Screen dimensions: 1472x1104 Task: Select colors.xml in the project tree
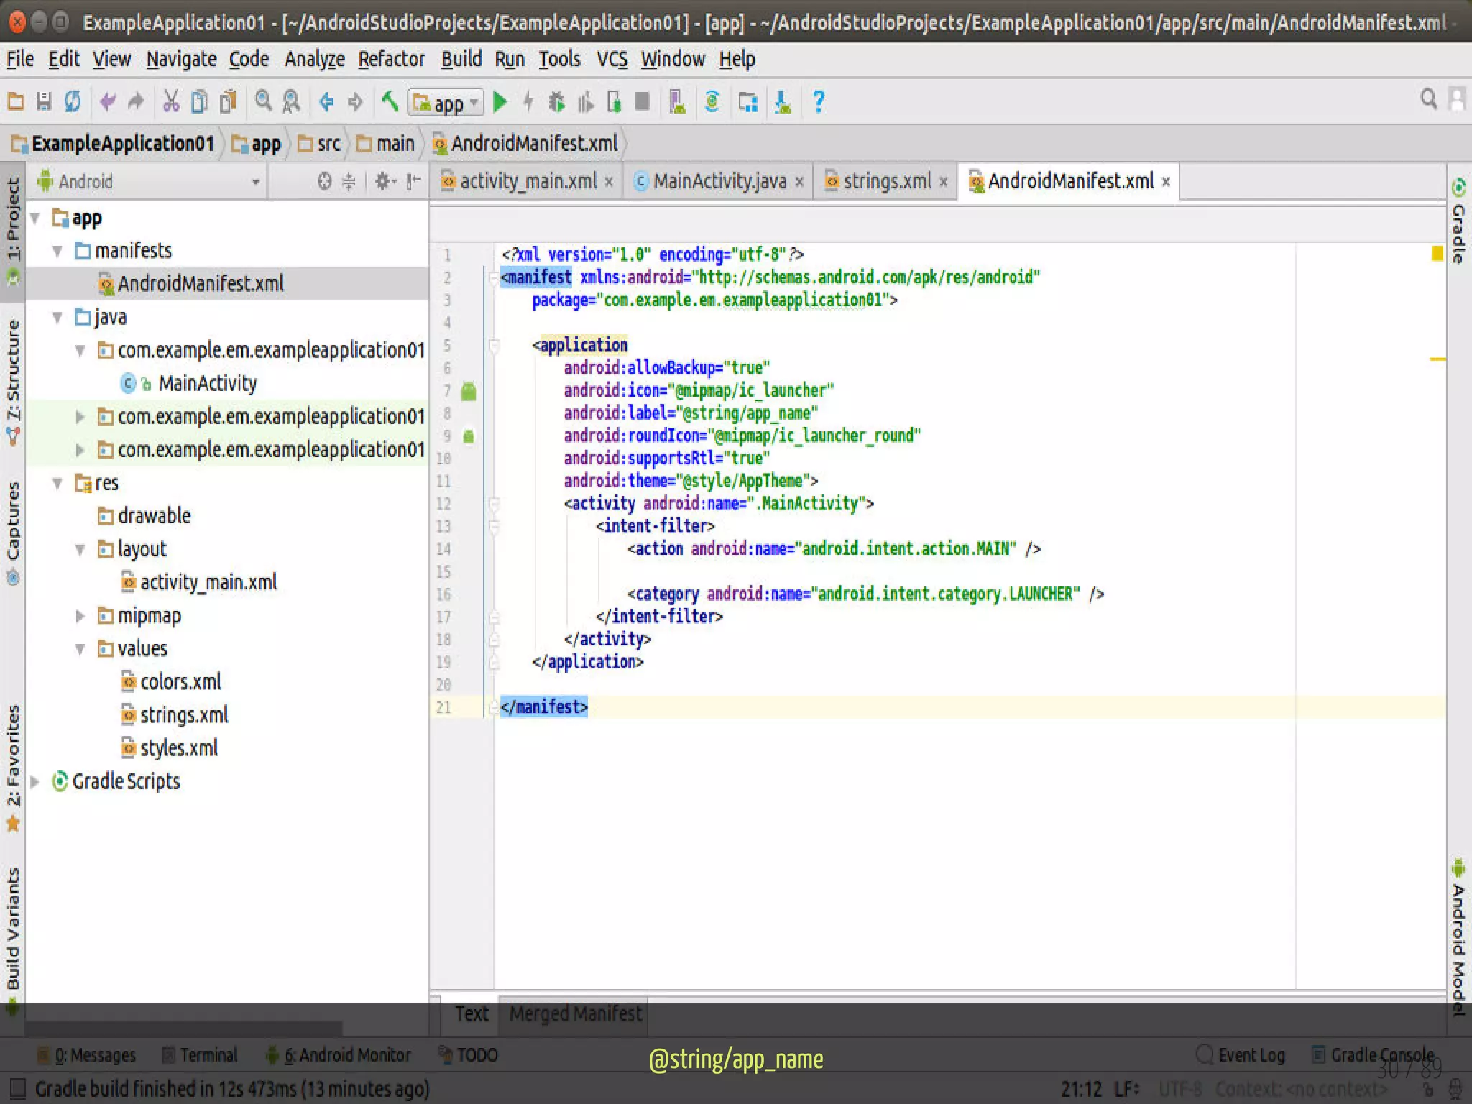(180, 681)
